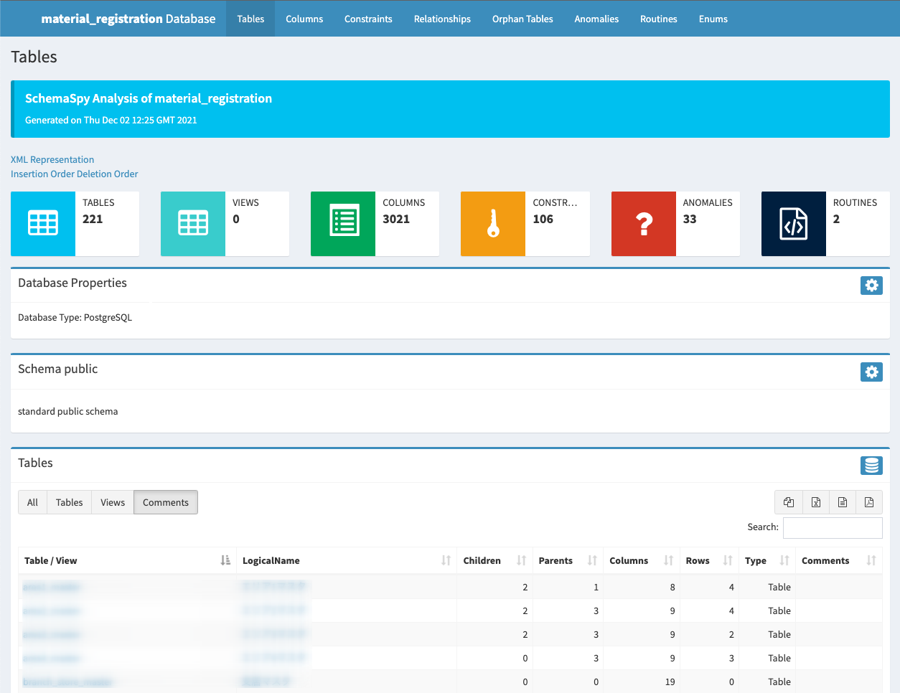
Task: Export the table list as CSV
Action: tap(843, 502)
